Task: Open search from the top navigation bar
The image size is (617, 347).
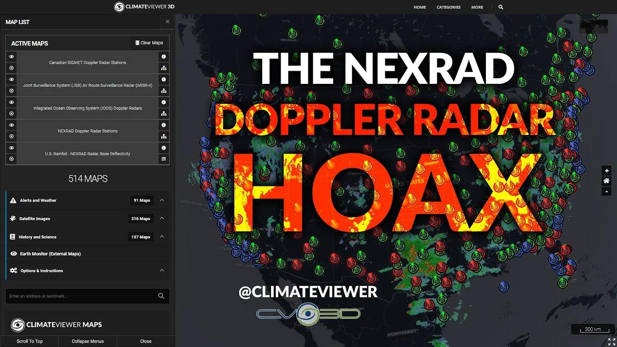Action: tap(500, 7)
